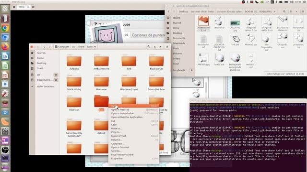The width and height of the screenshot is (307, 172).
Task: Launch LibreOffice Calc from the dock
Action: click(x=5, y=65)
